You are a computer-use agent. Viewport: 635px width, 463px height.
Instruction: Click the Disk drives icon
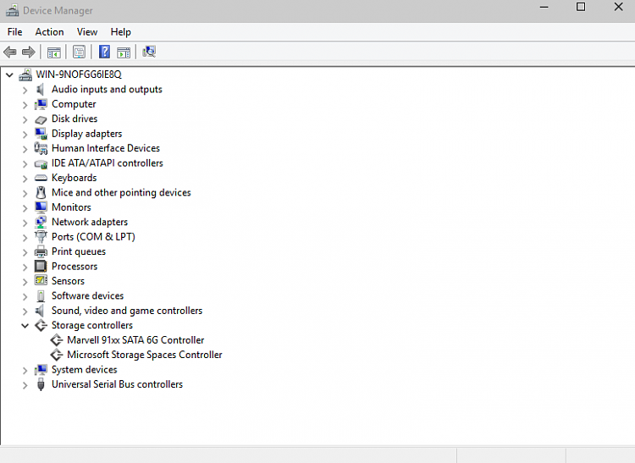click(41, 119)
